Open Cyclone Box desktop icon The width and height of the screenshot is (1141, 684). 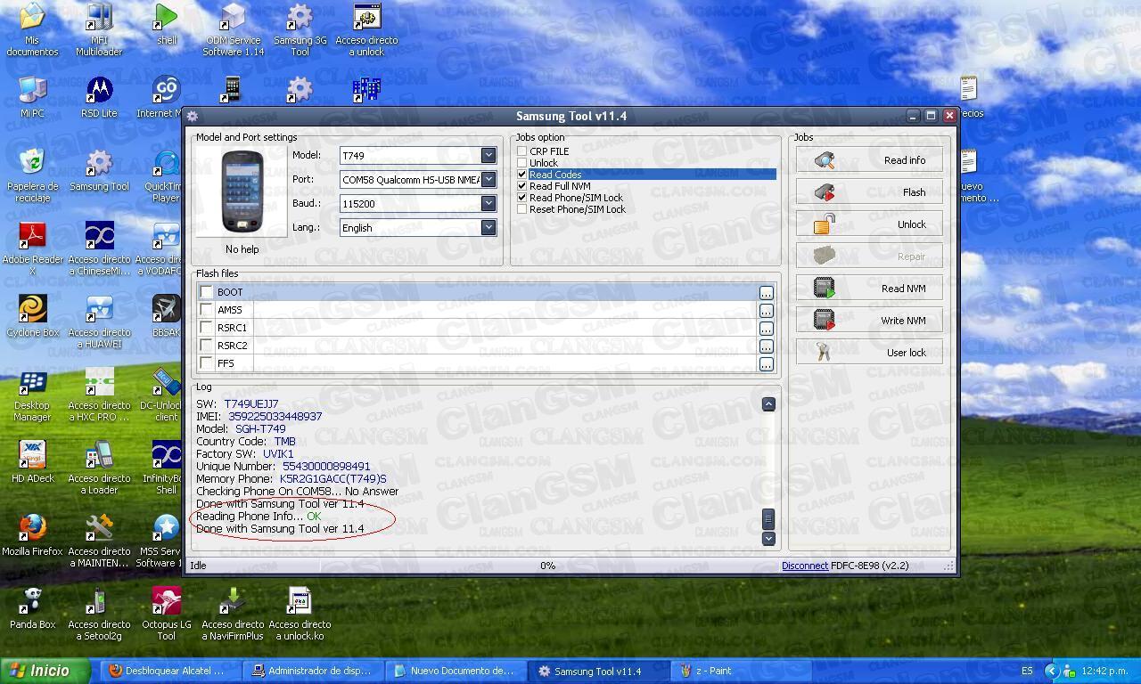click(x=32, y=316)
